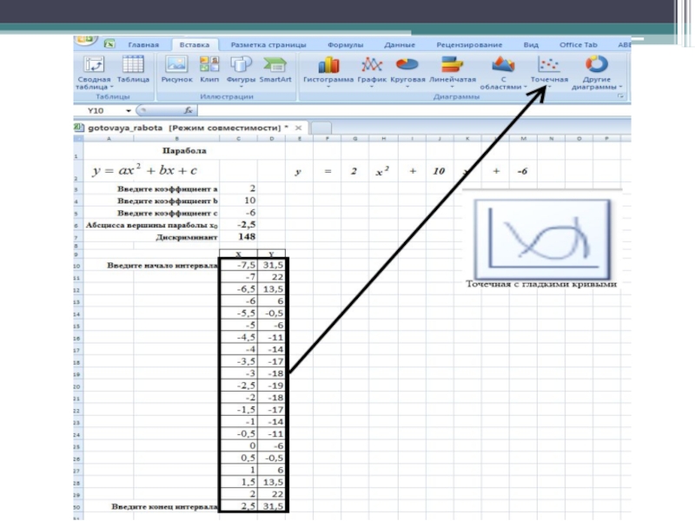Image resolution: width=695 pixels, height=521 pixels.
Task: Click the Office button logo
Action: (85, 41)
